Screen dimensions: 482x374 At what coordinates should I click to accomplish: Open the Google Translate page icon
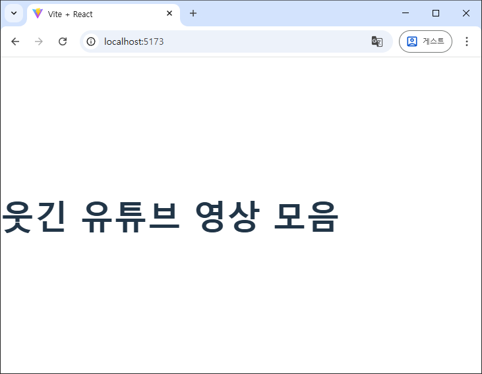click(377, 41)
